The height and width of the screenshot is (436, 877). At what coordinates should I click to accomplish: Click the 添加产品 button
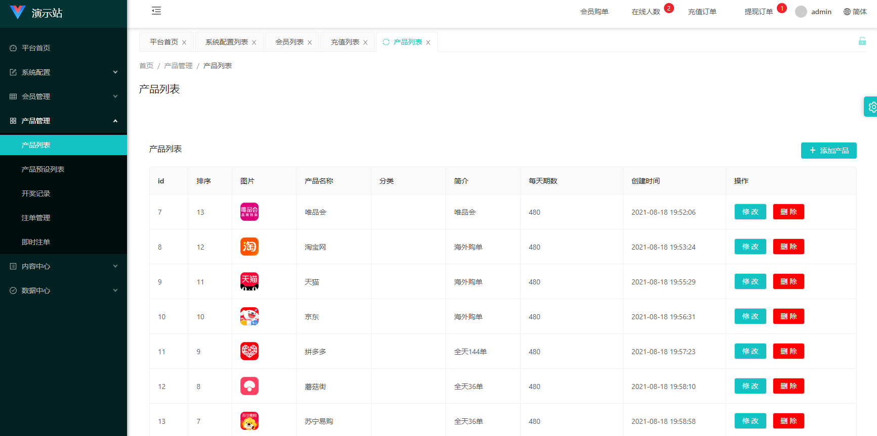[x=828, y=151]
